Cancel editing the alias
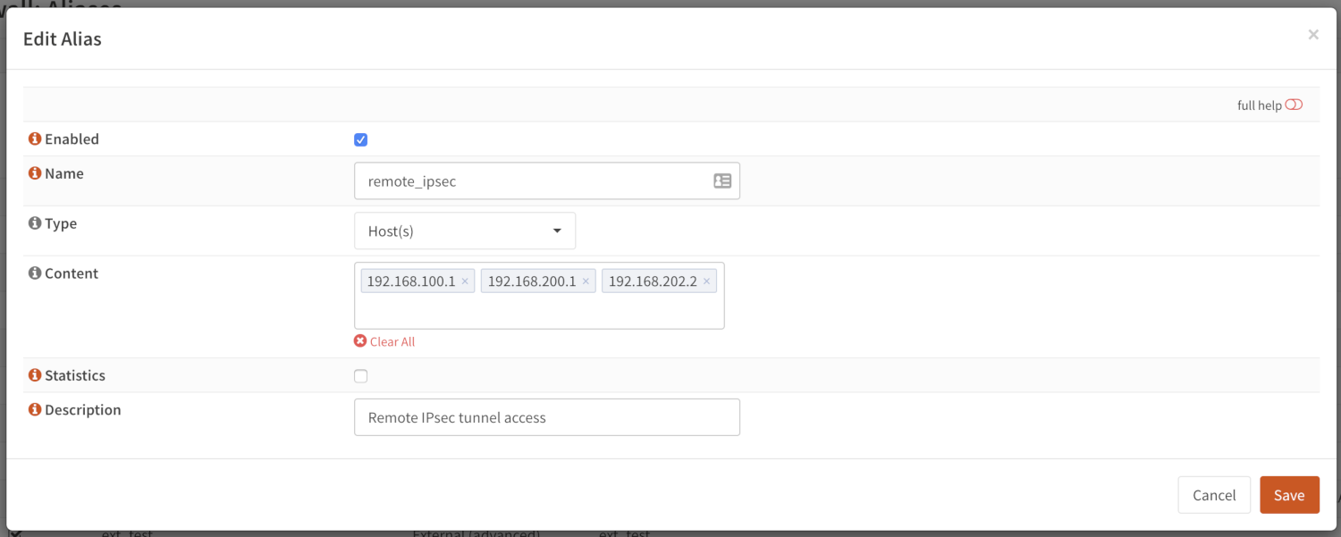Screen dimensions: 1341x537 coord(1214,495)
